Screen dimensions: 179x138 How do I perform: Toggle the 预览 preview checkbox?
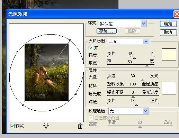12,126
